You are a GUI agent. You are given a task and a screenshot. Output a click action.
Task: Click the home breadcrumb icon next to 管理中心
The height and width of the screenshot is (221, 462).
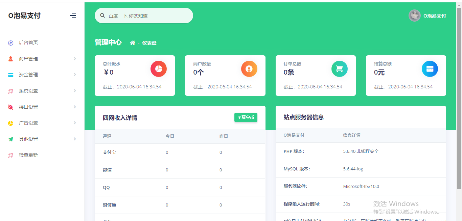coord(132,43)
